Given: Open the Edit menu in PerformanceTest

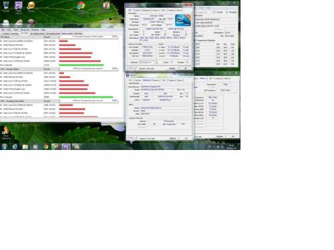Looking at the screenshot, I should pyautogui.click(x=3, y=29).
